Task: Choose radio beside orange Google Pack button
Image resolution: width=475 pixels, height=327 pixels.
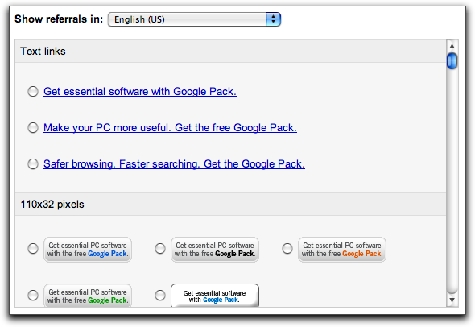Action: coord(287,249)
